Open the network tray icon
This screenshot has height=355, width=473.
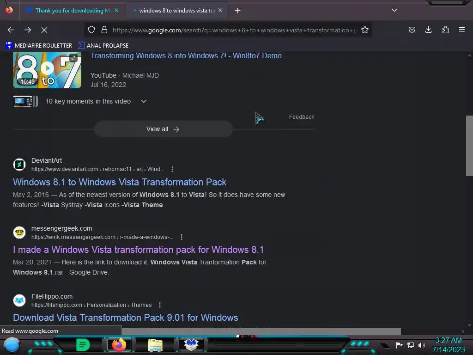(411, 345)
